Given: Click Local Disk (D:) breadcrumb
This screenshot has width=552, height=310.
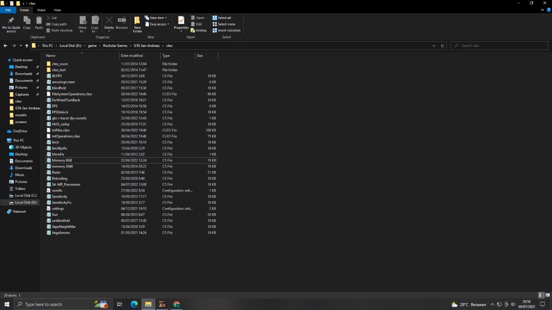Looking at the screenshot, I should coord(70,46).
